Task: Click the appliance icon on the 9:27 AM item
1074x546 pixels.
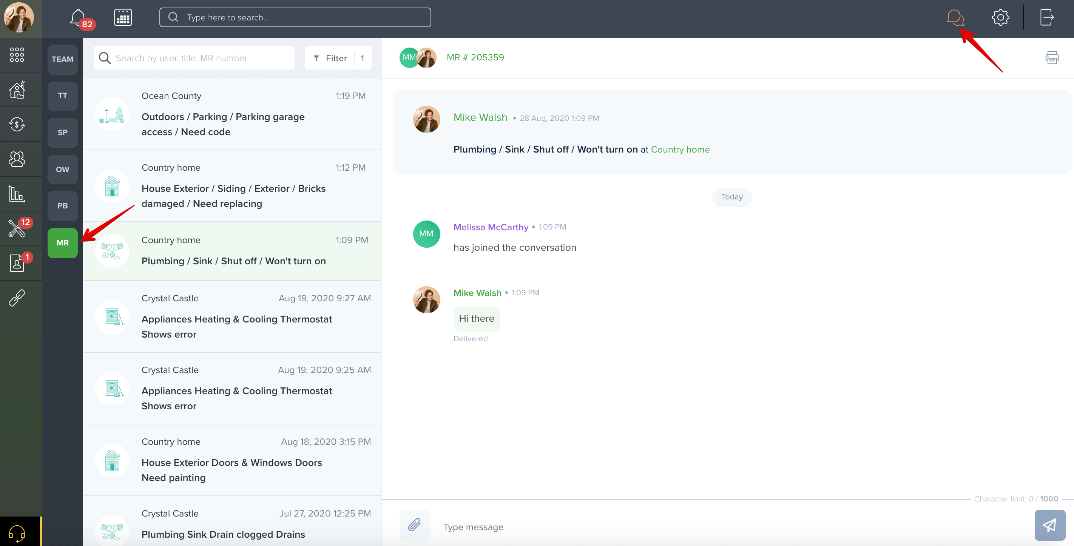Action: coord(112,317)
